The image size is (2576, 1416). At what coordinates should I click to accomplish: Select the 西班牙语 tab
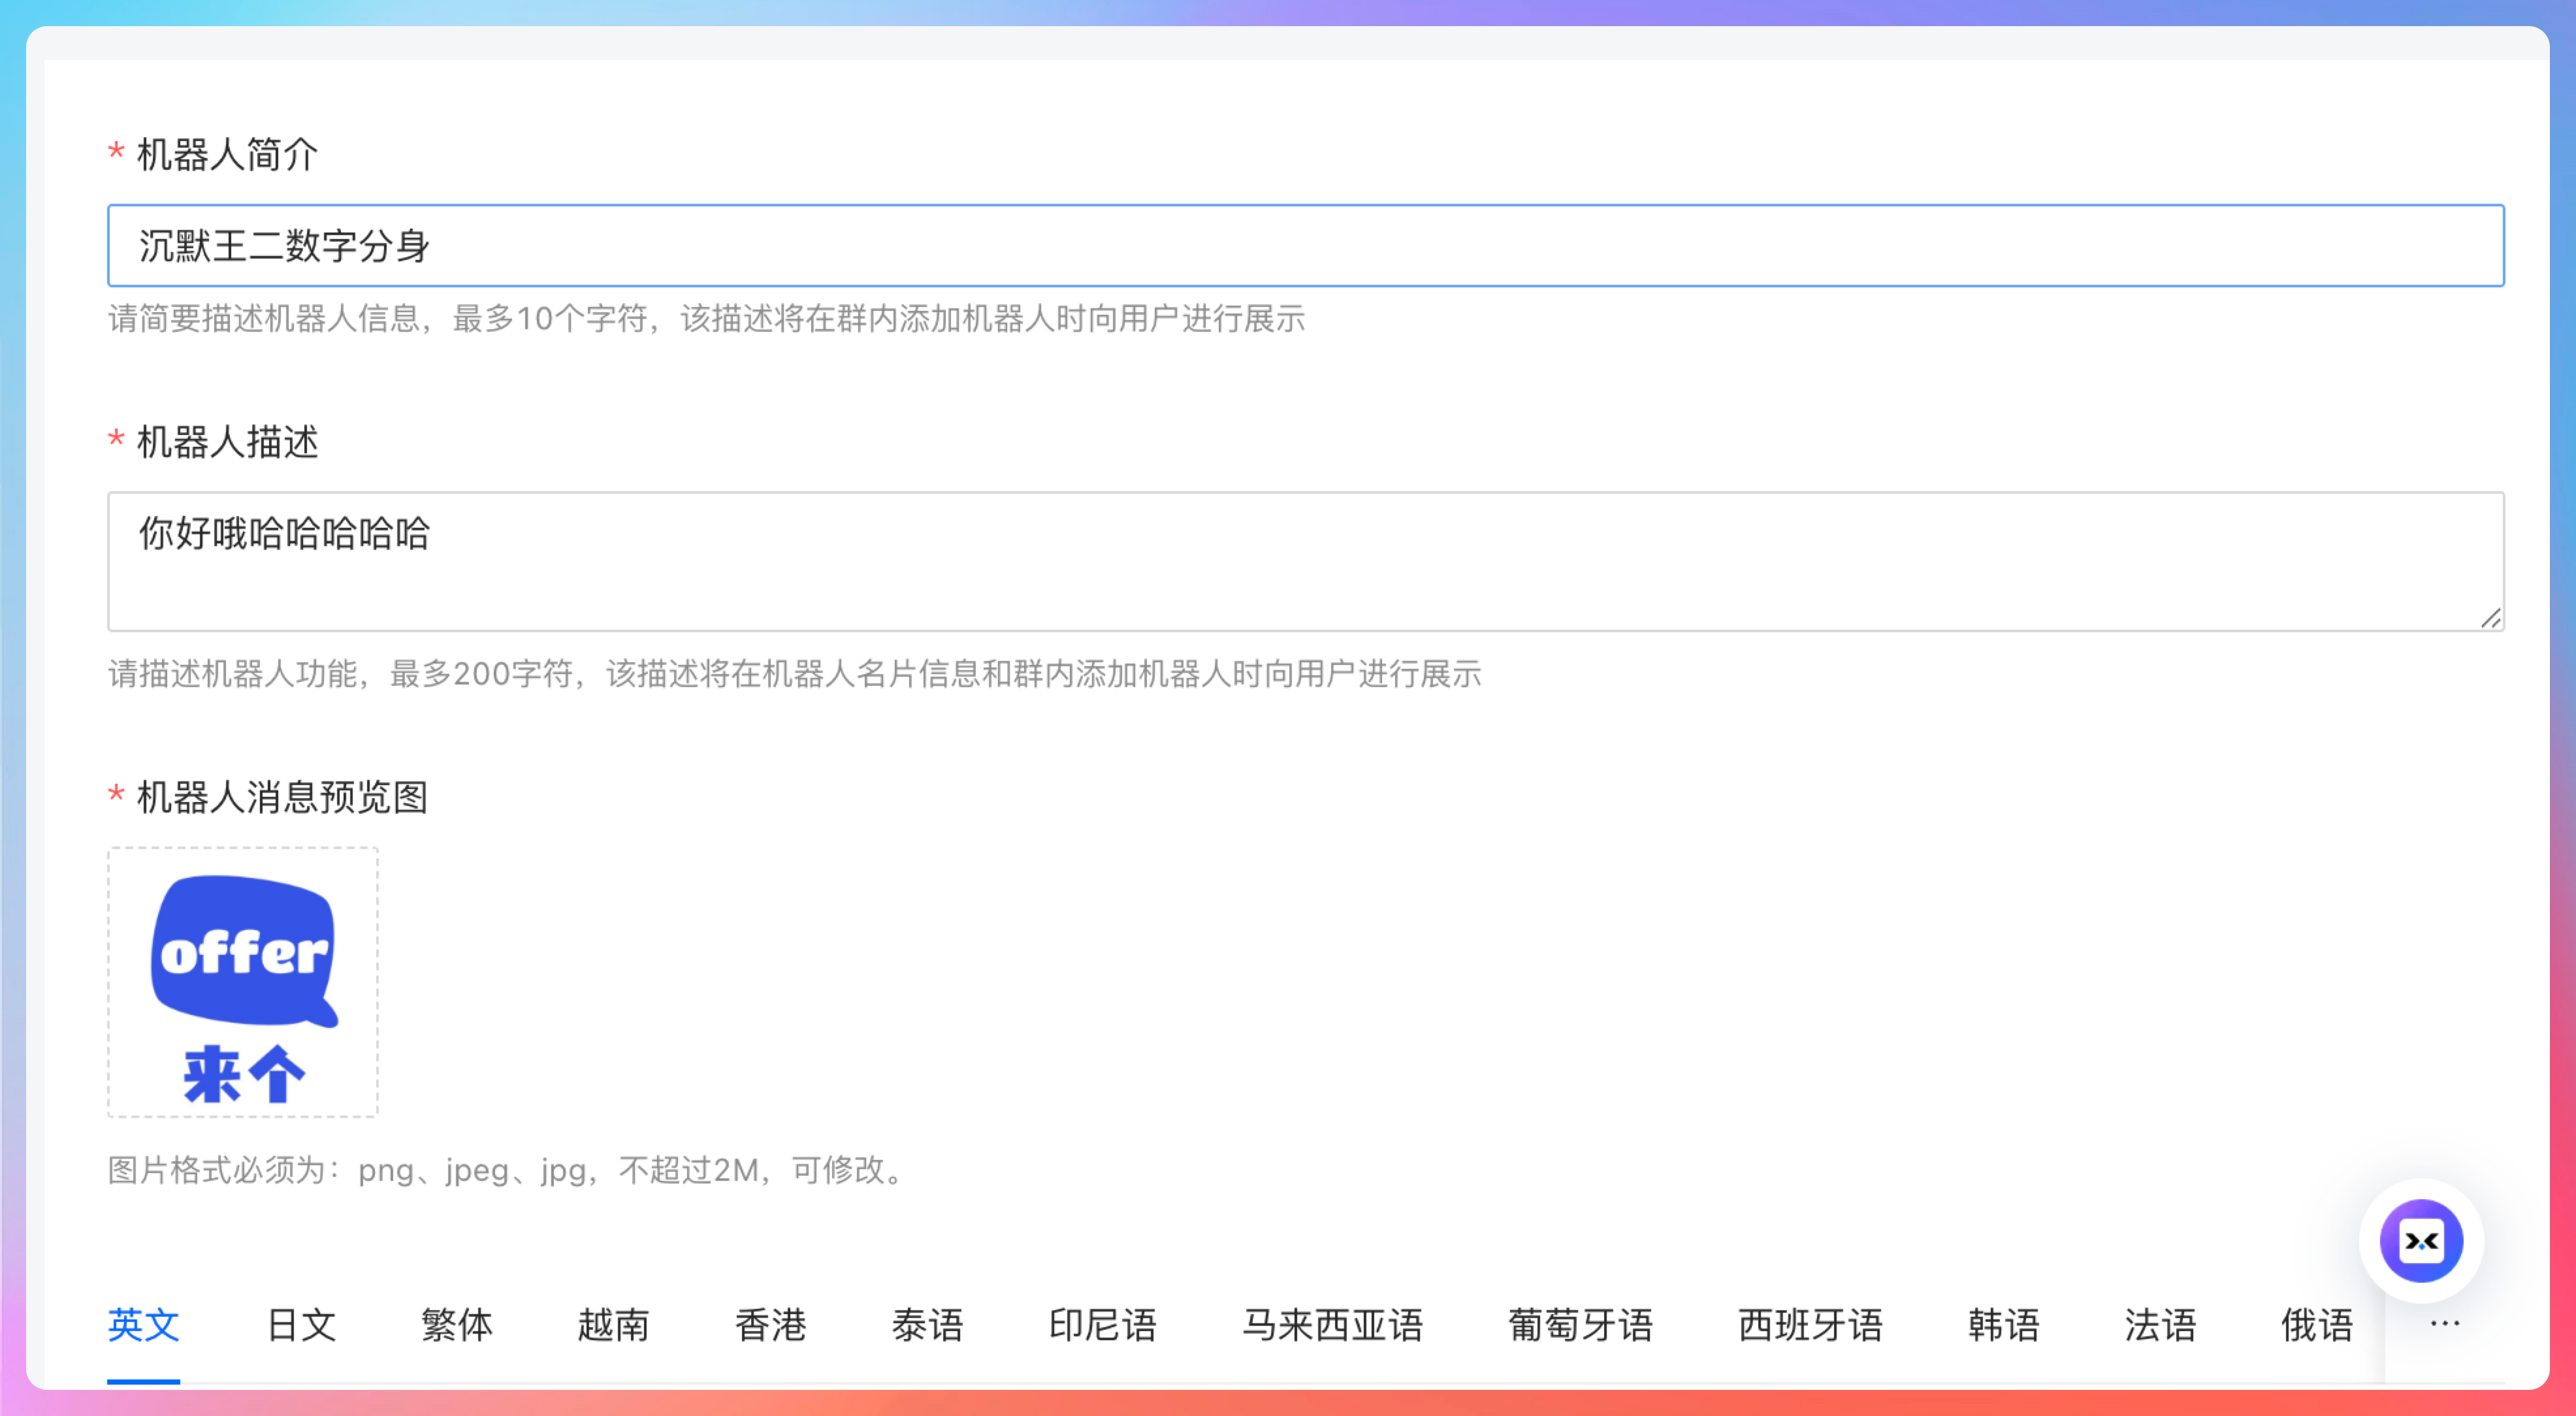(x=1810, y=1325)
